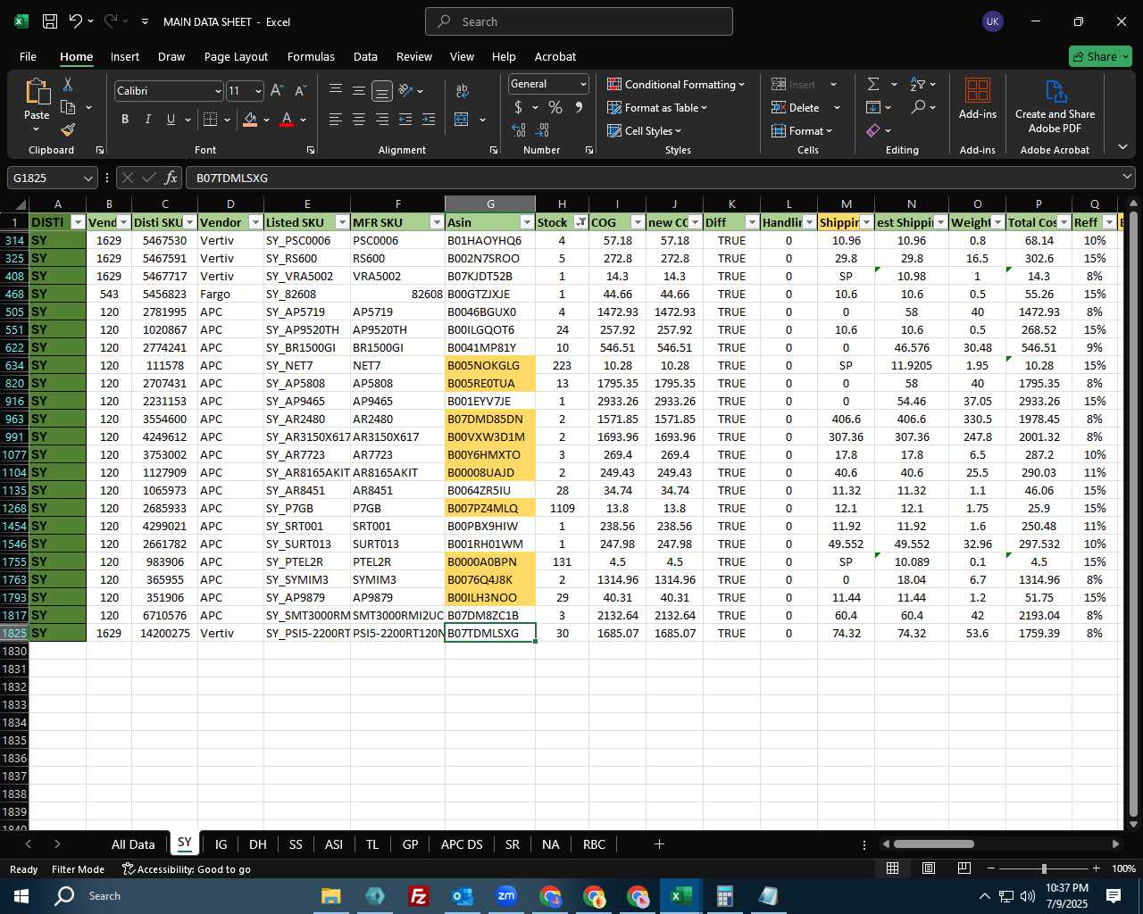Screen dimensions: 1143x914
Task: Click the Increase Indent icon
Action: pyautogui.click(x=429, y=120)
